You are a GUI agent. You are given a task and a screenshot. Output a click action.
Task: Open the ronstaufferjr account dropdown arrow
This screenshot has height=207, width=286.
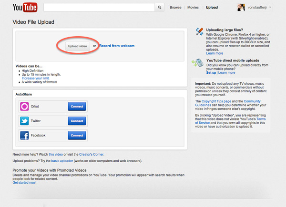270,8
